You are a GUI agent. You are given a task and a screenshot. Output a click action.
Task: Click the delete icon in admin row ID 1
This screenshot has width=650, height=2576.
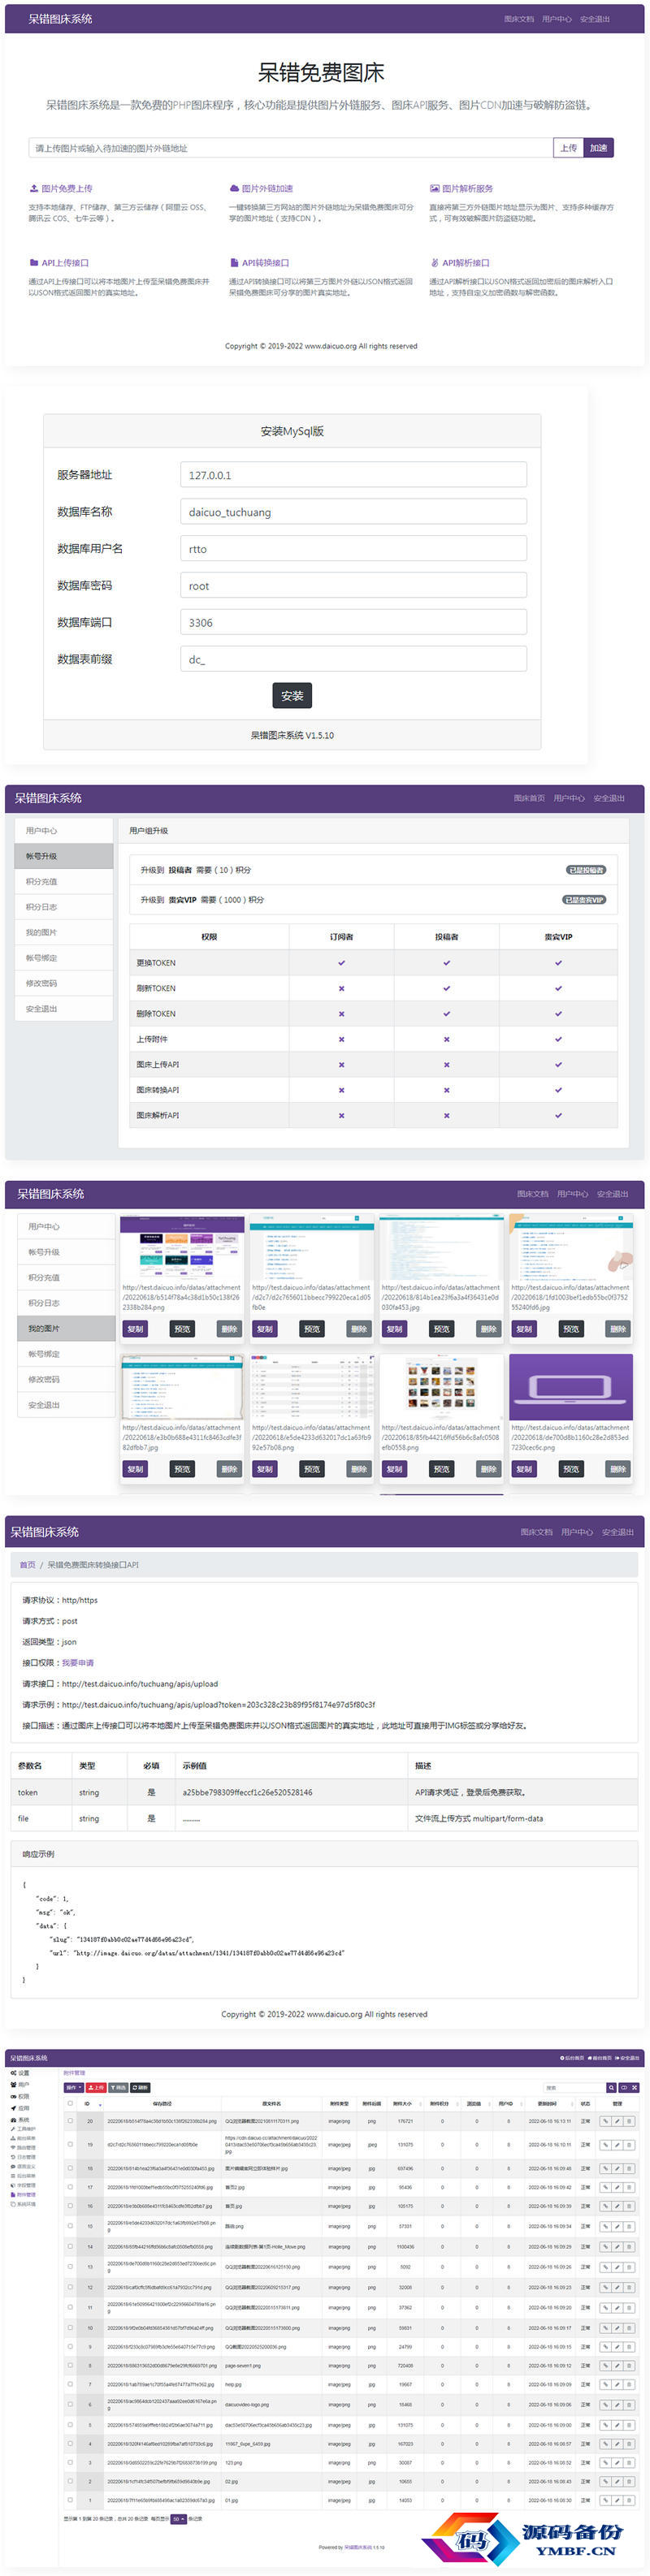629,2501
